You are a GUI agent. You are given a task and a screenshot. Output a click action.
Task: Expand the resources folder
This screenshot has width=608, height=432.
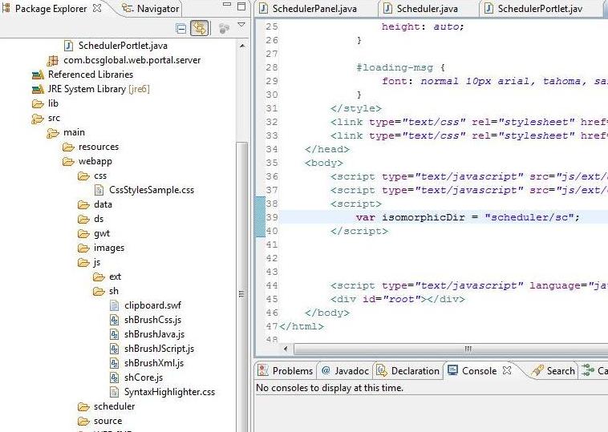tap(68, 147)
